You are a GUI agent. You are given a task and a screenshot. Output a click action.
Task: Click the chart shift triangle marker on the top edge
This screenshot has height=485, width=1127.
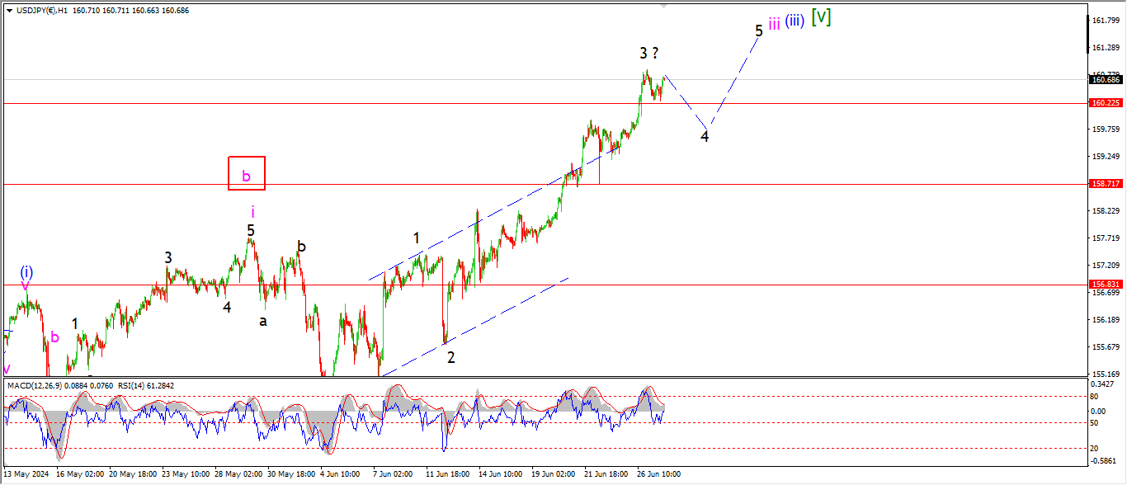(x=663, y=7)
